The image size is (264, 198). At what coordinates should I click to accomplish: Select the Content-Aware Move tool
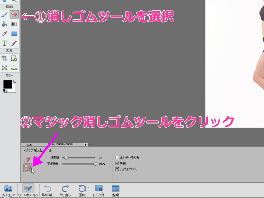[4, 68]
